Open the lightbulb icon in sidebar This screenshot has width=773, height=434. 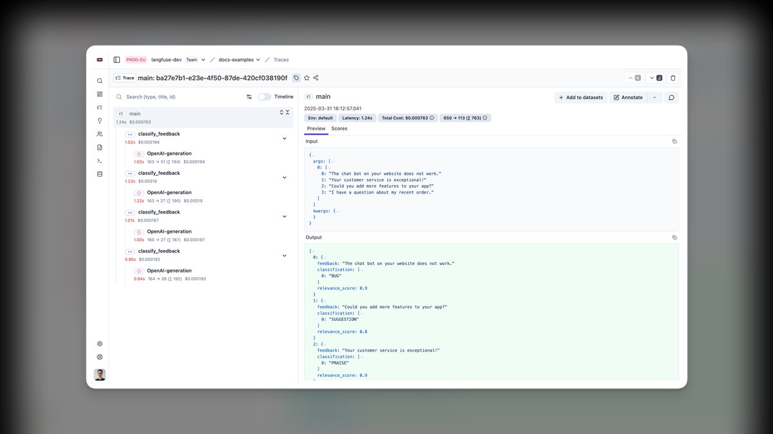99,120
